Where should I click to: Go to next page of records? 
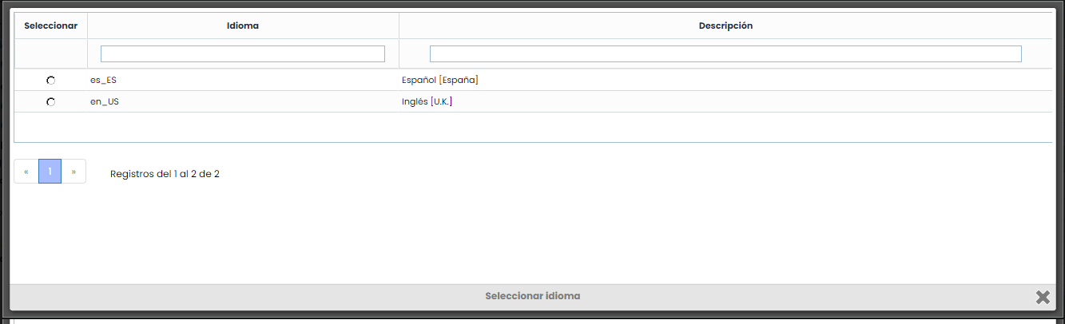coord(74,172)
